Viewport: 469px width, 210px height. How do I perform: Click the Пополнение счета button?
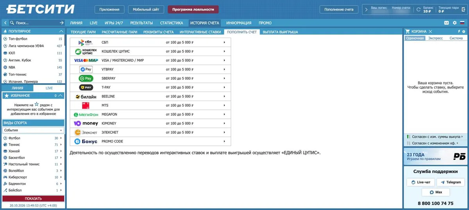click(x=339, y=9)
